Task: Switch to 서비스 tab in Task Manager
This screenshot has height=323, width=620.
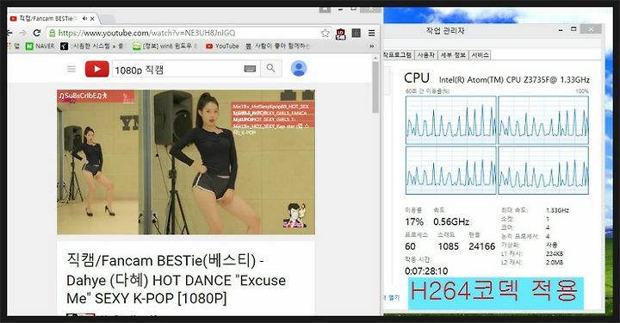Action: [x=480, y=55]
